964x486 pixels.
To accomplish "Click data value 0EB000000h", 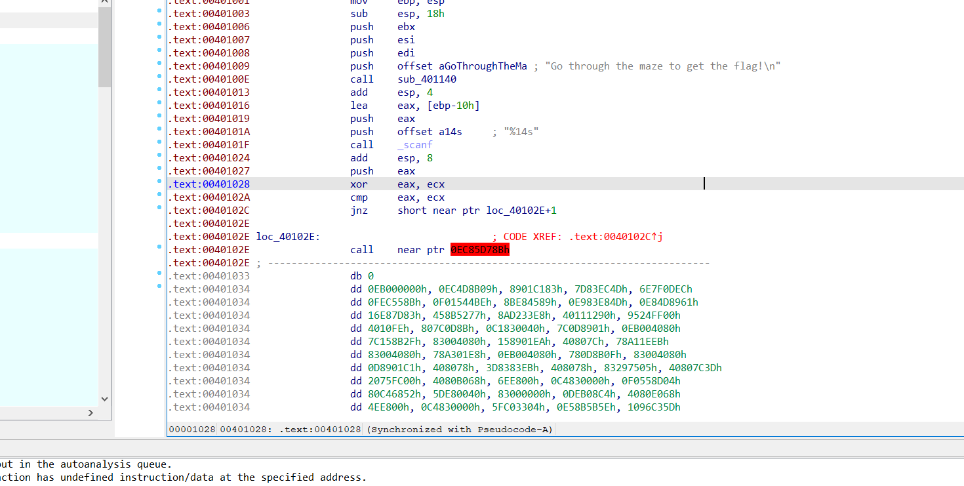I will point(397,289).
